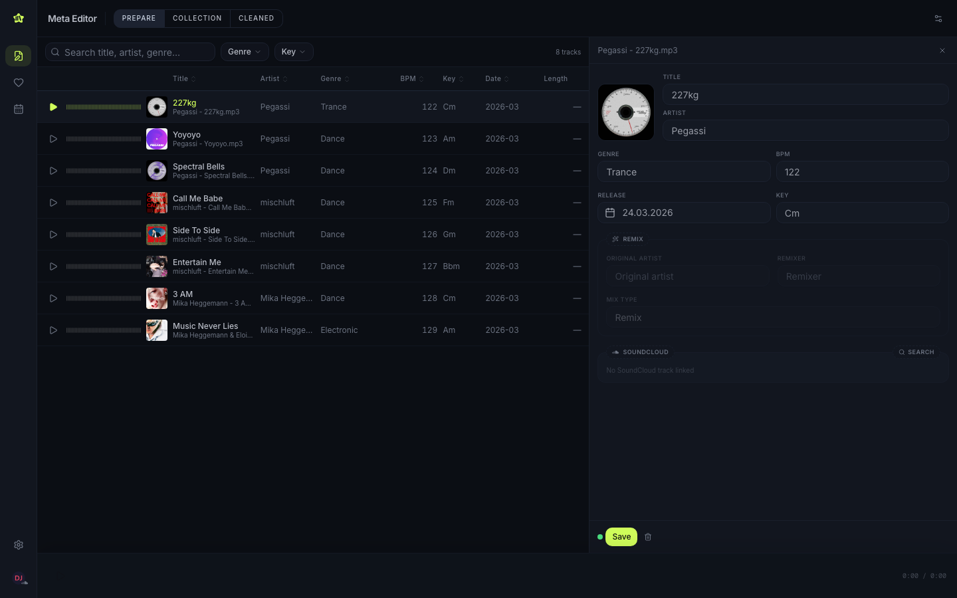
Task: Click the search title, artist, genre field
Action: (x=130, y=52)
